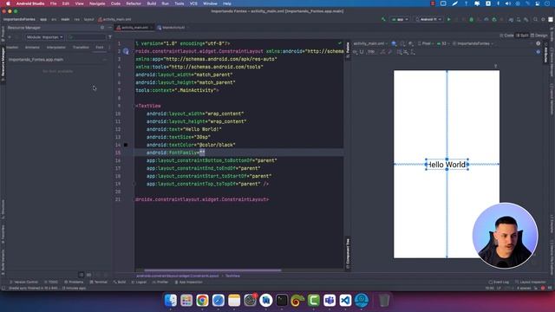Viewport: 555px width, 312px height.
Task: Select the Transition resource tab
Action: (81, 47)
